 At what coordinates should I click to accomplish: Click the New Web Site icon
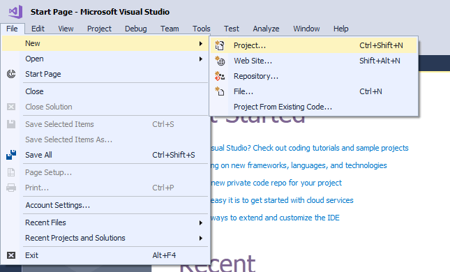pos(220,61)
